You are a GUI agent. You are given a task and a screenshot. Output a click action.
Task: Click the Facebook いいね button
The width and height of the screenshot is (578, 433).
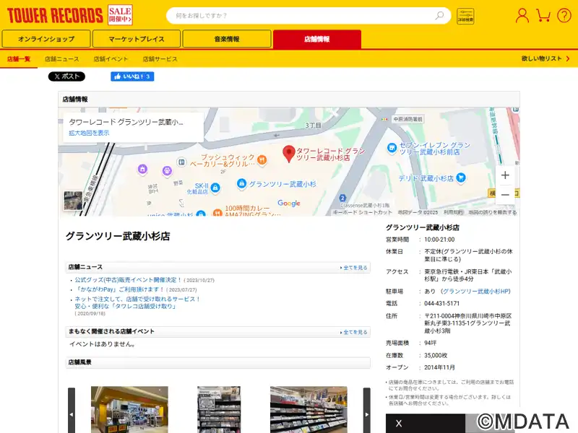[132, 76]
